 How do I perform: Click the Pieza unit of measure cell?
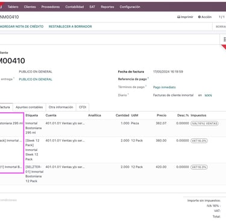pyautogui.click(x=135, y=123)
